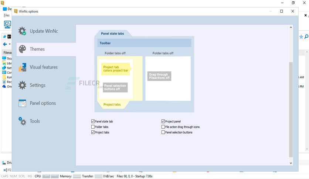Click the Toolbar bar in theme preview
Viewport: 309px width, 179px height.
145,43
